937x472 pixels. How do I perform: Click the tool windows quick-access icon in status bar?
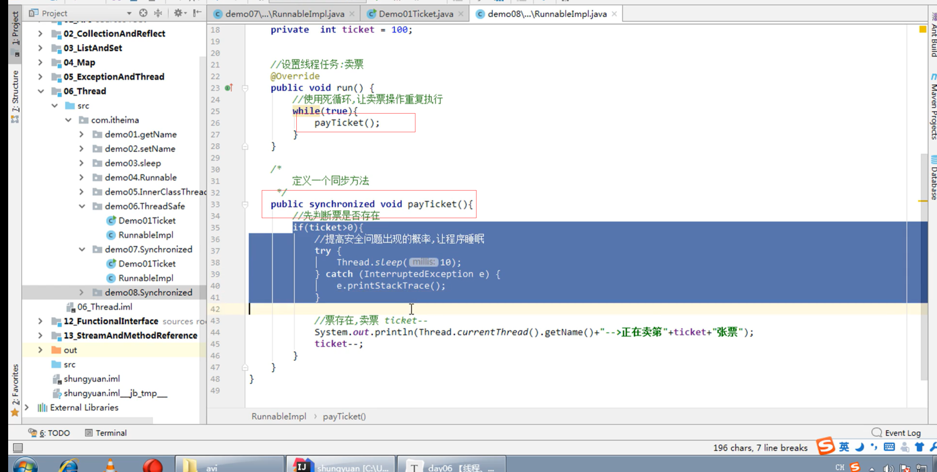coord(18,448)
